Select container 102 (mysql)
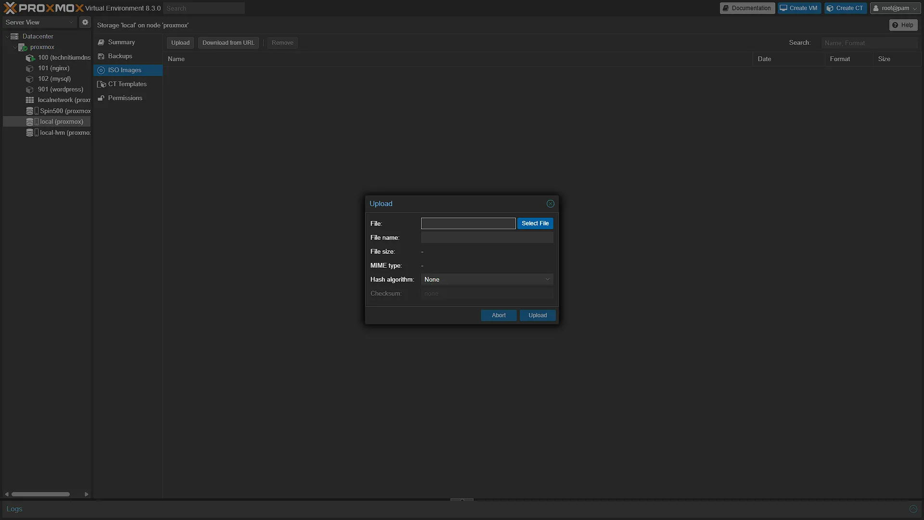This screenshot has width=924, height=520. (x=54, y=78)
